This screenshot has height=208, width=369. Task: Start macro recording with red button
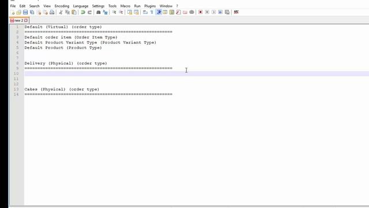coord(200,12)
